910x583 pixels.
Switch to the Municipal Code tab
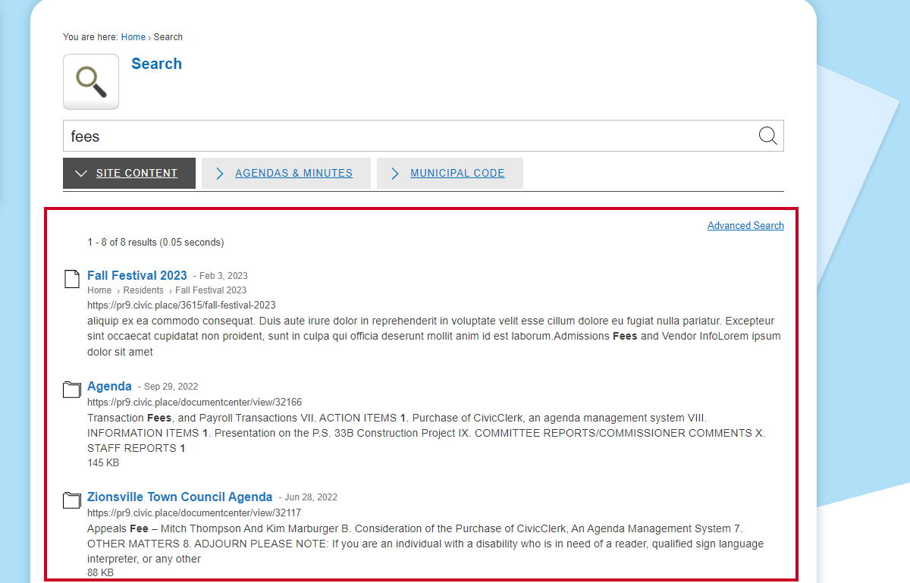point(450,174)
